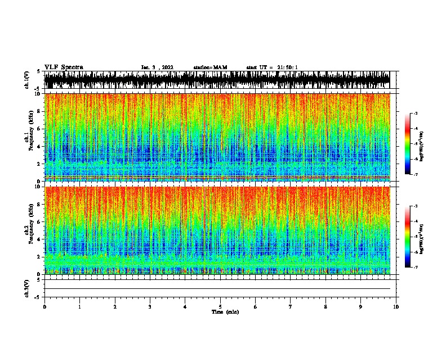Click the 'start UT = 21:50:1' label
The image size is (446, 344).
[271, 67]
